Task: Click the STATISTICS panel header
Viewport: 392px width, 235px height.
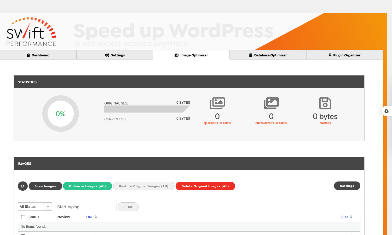Action: (x=189, y=82)
